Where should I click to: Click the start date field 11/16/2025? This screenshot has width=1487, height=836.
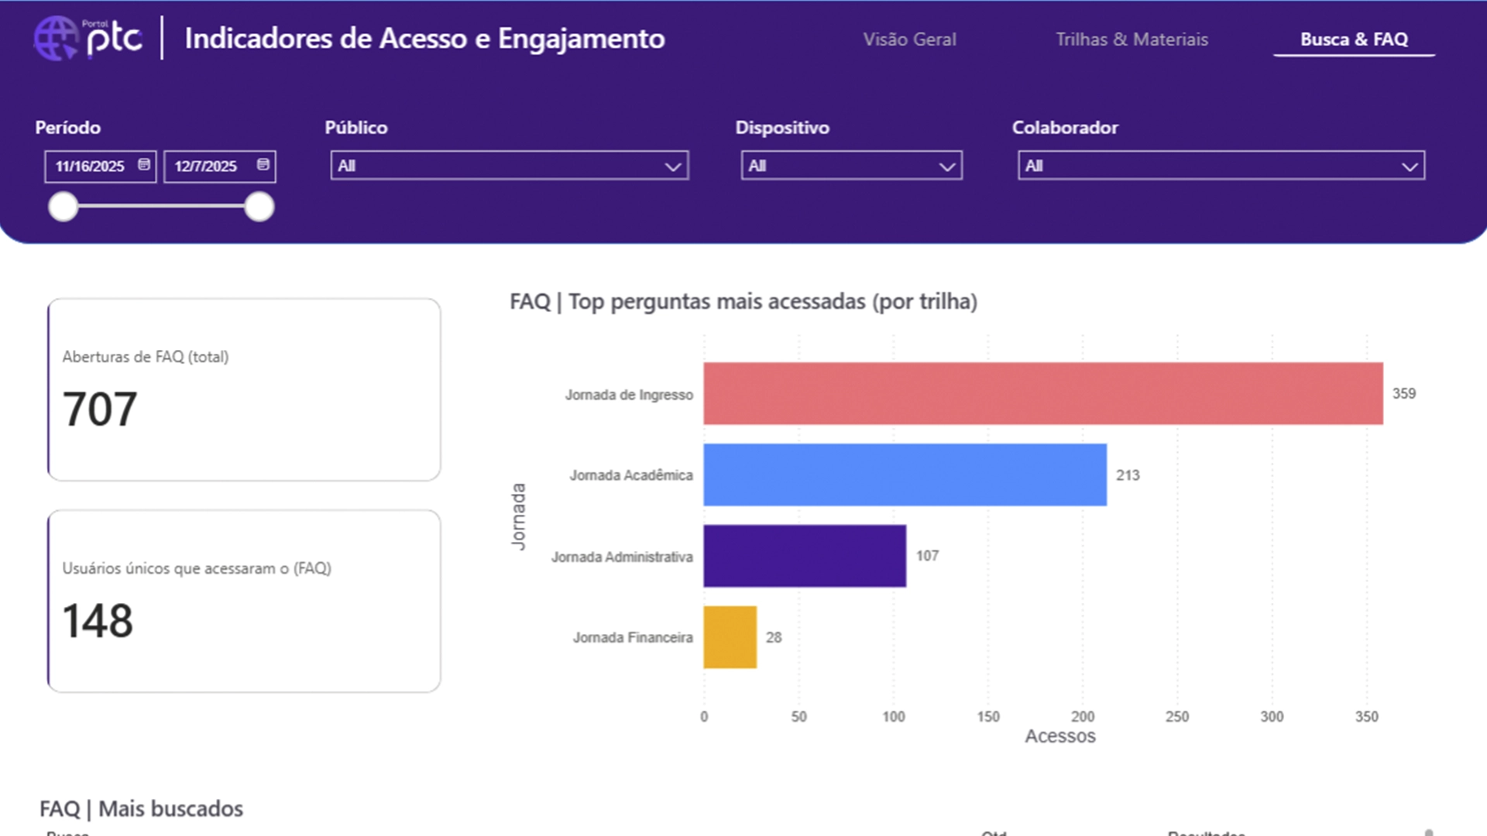101,166
